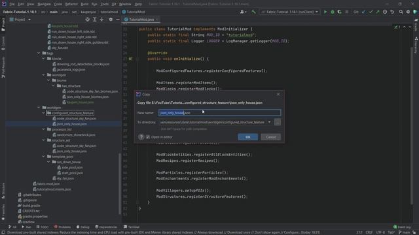Collapse the processor_list folder arrow

[44, 129]
